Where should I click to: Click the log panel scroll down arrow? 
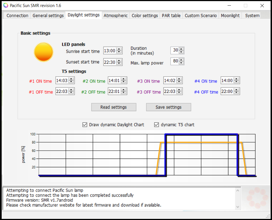coord(238,207)
